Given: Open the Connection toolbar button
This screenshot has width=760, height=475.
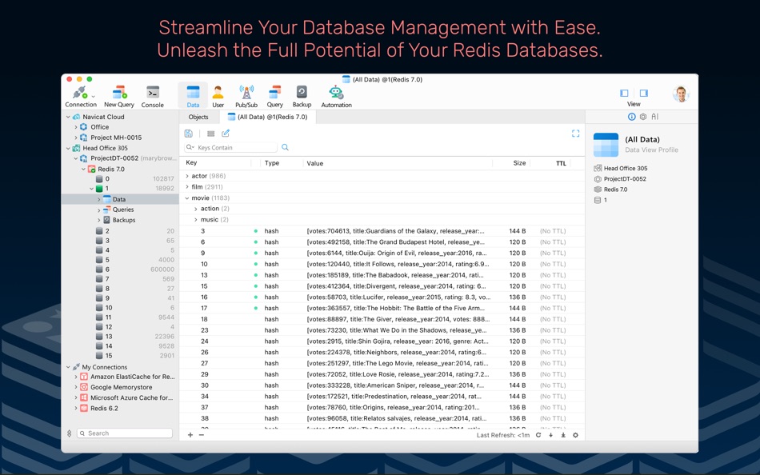Looking at the screenshot, I should tap(81, 97).
